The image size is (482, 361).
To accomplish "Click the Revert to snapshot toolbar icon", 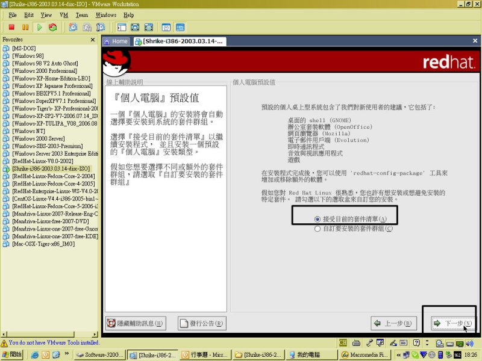I will 87,27.
